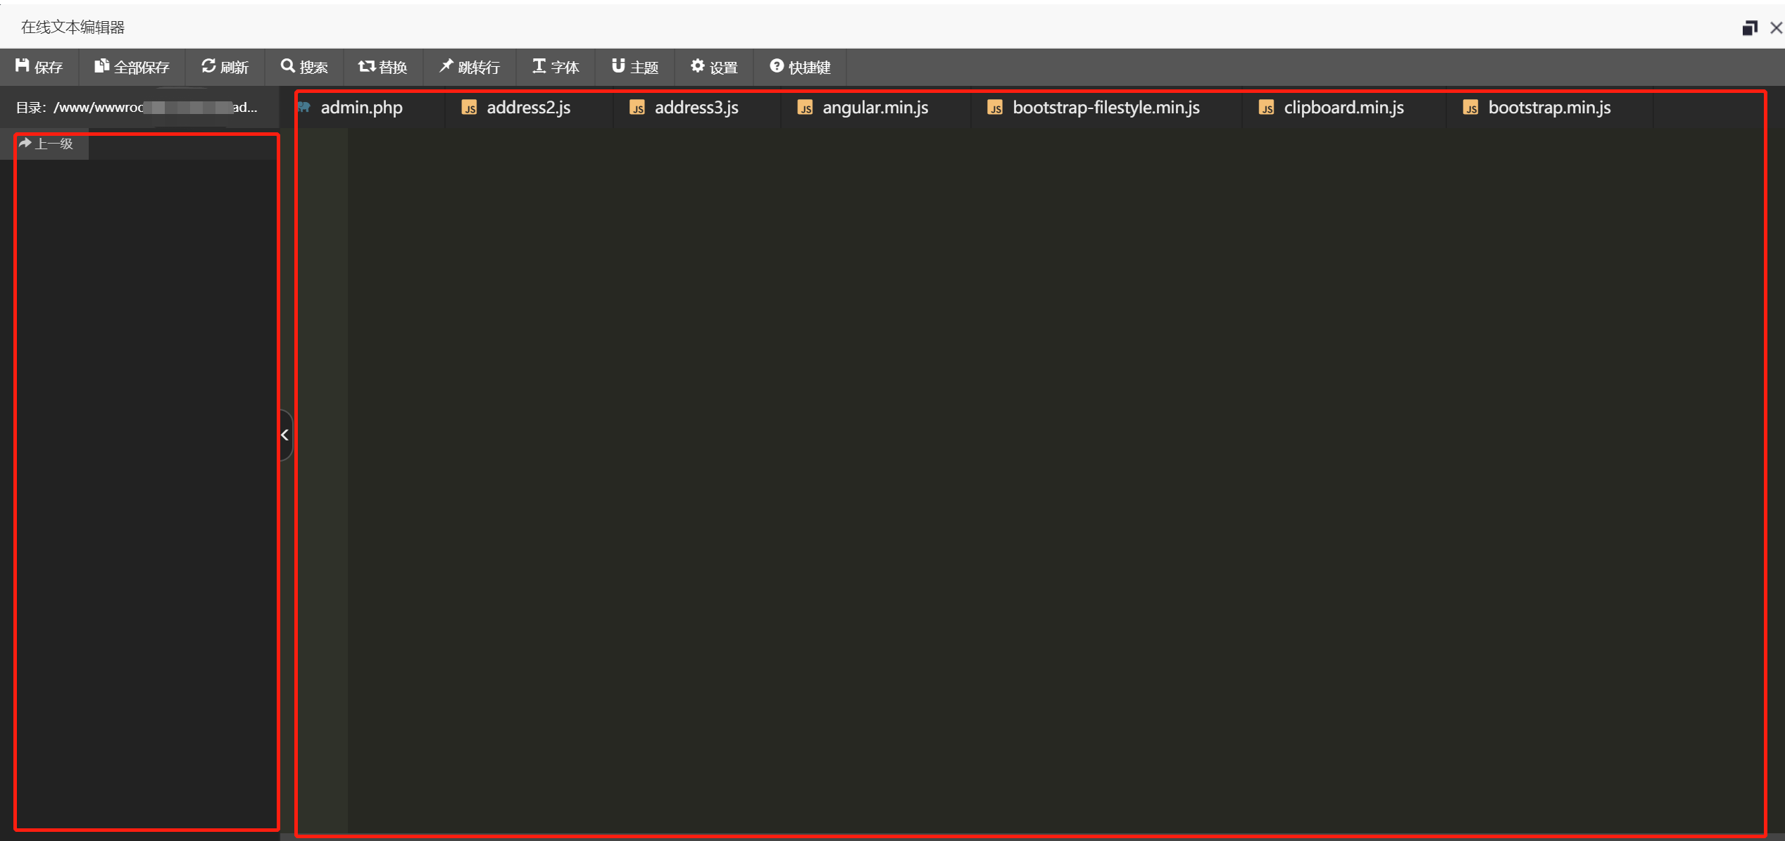This screenshot has width=1785, height=841.
Task: Click Jump to line (跳转行) pin icon
Action: click(x=446, y=66)
